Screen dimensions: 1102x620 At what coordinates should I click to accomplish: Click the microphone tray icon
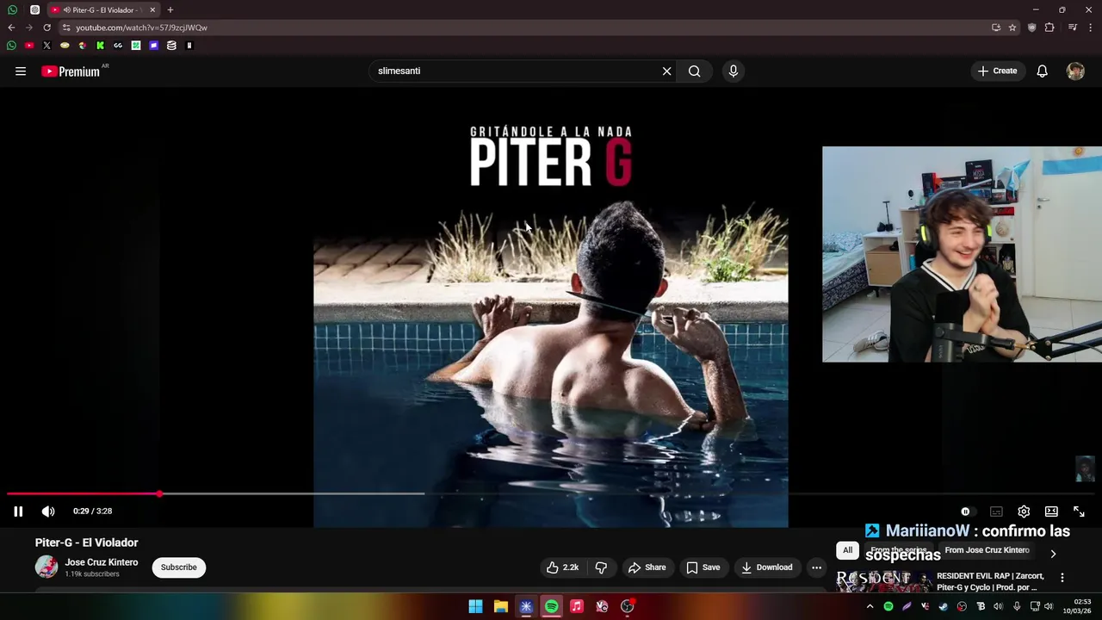(x=1017, y=606)
